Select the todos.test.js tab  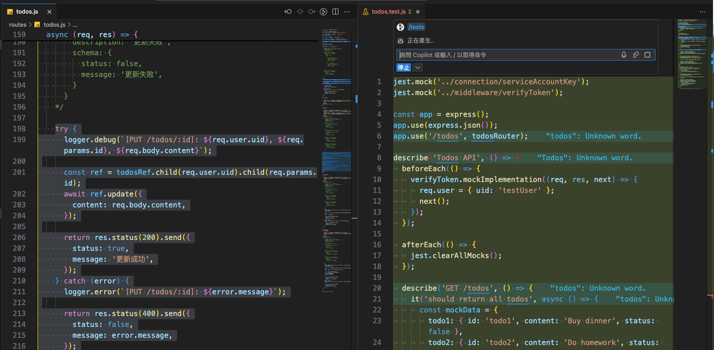pos(388,12)
